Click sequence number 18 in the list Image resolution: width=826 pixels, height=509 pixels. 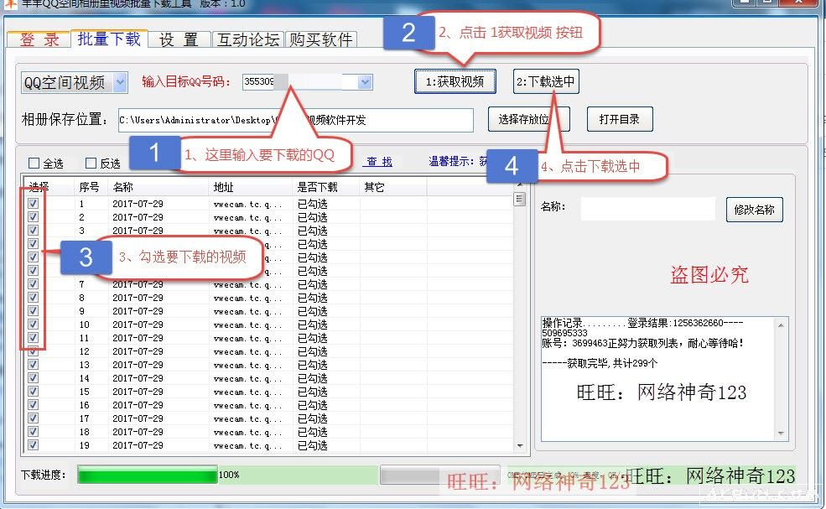[x=85, y=432]
